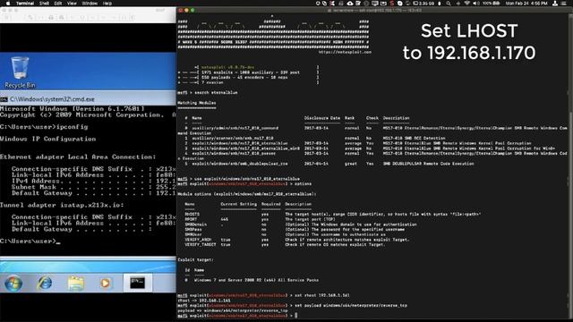Image resolution: width=573 pixels, height=322 pixels.
Task: Click the cmd.exe window title bar
Action: (88, 99)
